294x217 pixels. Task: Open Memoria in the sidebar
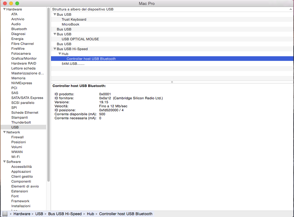tap(18, 78)
